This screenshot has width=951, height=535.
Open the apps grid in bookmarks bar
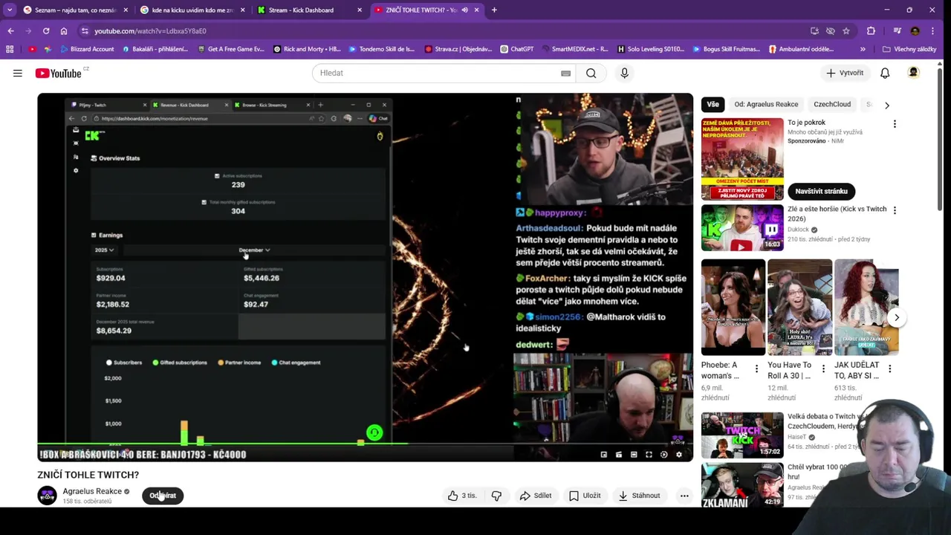coord(10,49)
